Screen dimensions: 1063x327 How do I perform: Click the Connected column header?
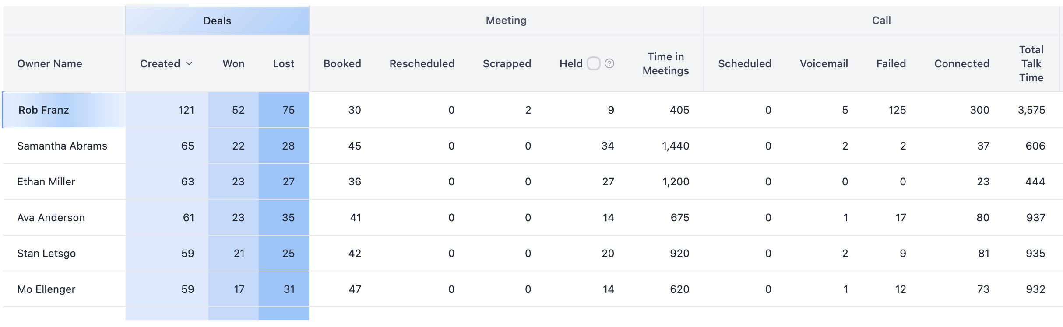(962, 64)
